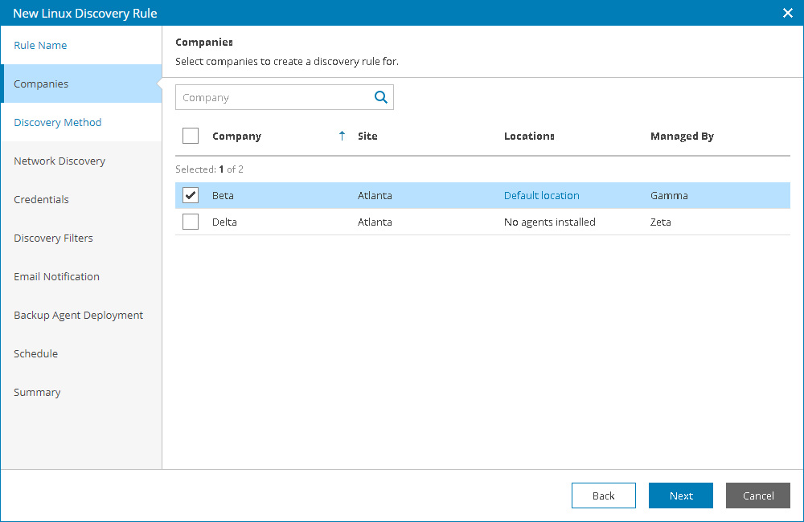Click the search magnifier icon

(x=381, y=97)
